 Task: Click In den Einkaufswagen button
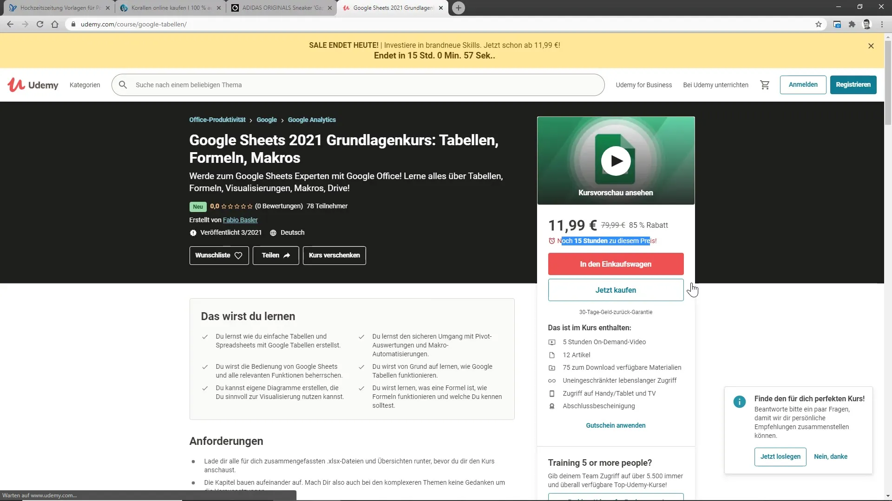[x=616, y=264]
